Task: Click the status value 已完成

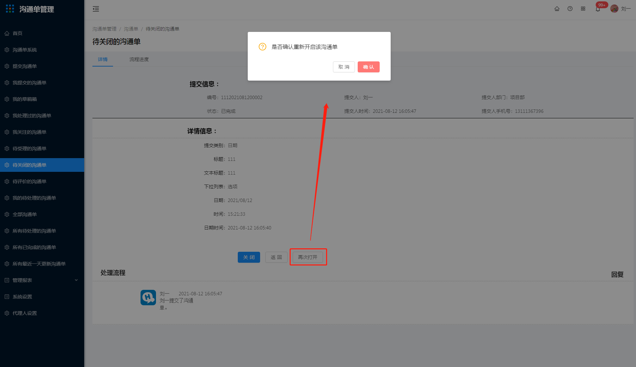Action: (x=228, y=111)
